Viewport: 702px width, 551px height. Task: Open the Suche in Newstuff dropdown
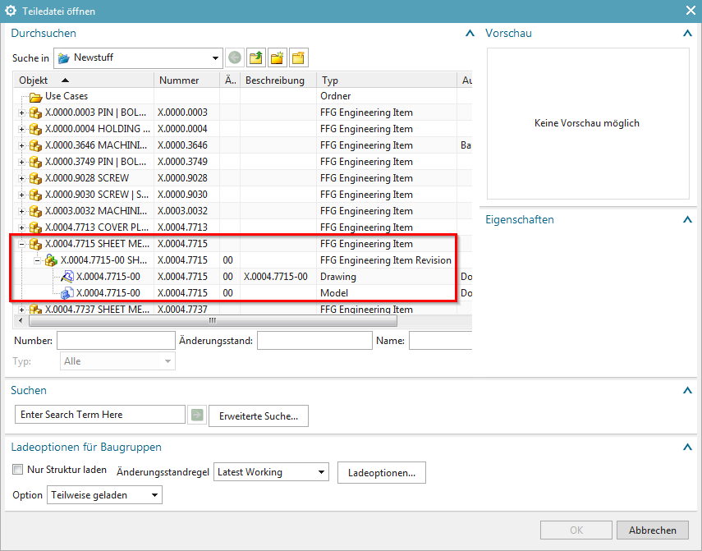[216, 58]
